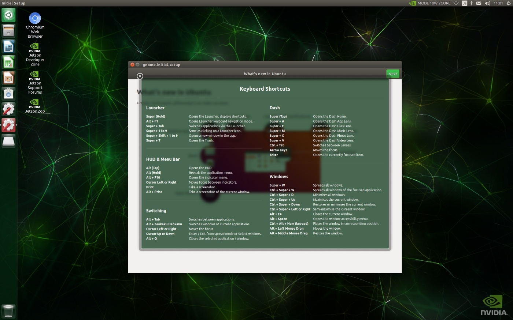The width and height of the screenshot is (513, 320).
Task: Click 'Opens the currently focused item.' description
Action: click(338, 155)
